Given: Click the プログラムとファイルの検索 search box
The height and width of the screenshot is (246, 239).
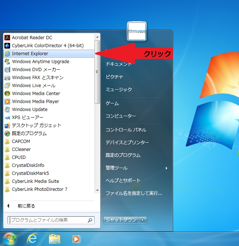Looking at the screenshot, I should click(x=51, y=220).
